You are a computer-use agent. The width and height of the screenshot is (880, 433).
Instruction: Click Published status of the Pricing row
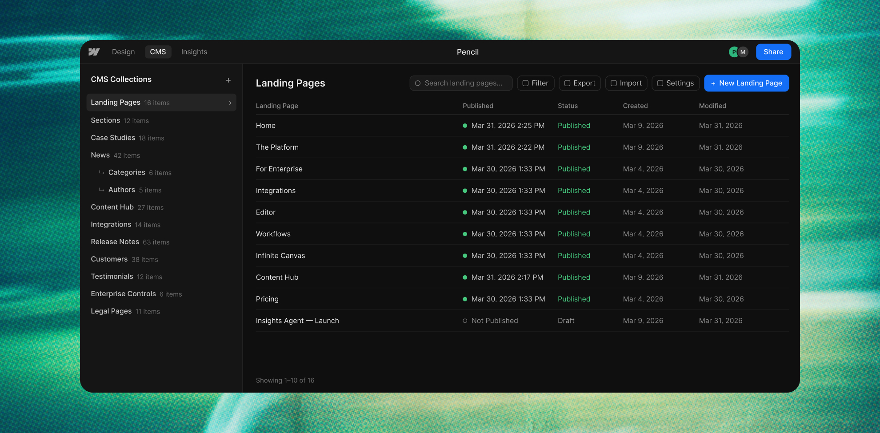click(x=574, y=299)
